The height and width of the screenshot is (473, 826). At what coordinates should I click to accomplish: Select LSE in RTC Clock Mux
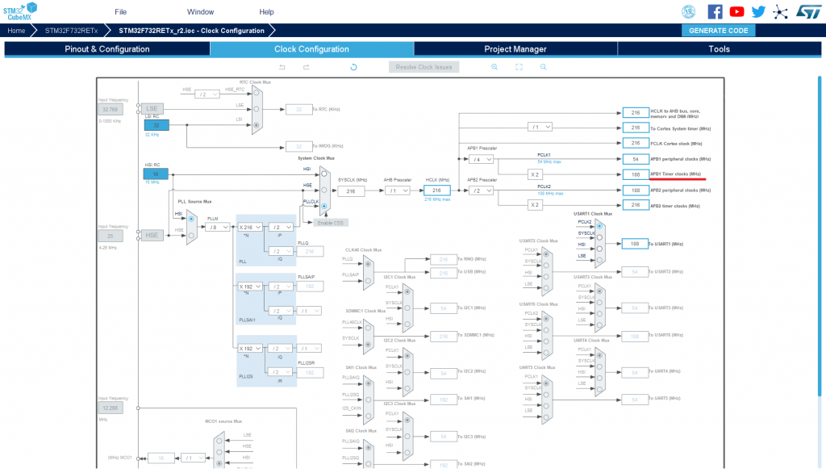(x=257, y=109)
